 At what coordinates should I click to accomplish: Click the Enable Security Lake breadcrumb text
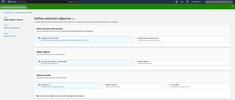(24, 12)
